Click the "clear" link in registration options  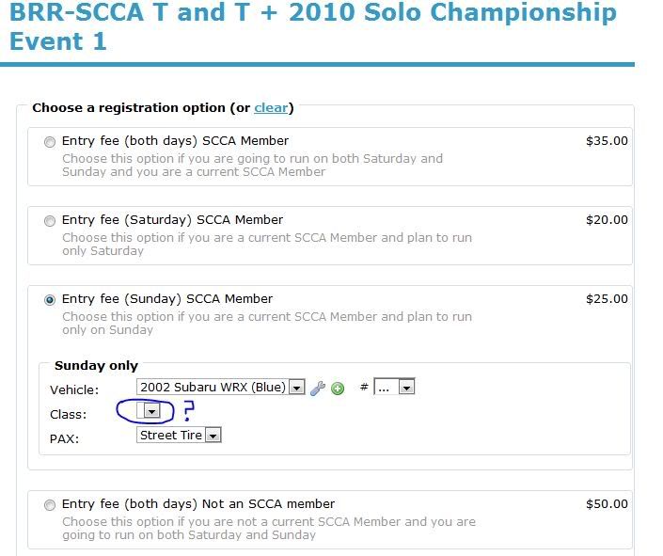271,108
